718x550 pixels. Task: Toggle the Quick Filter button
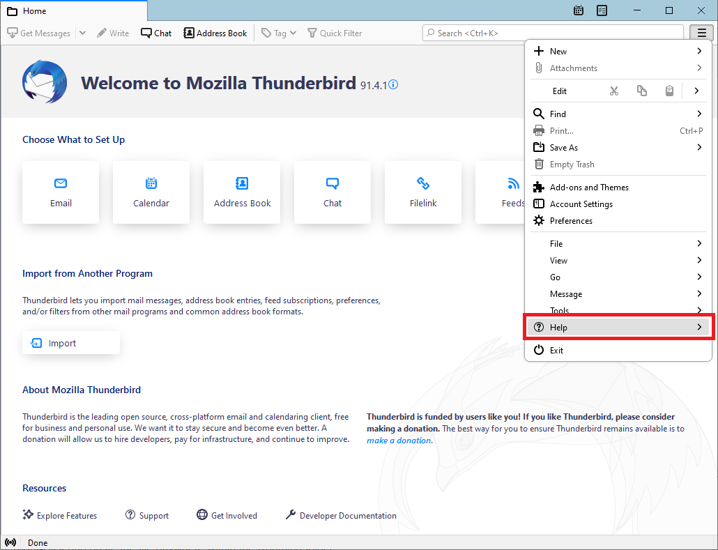tap(335, 33)
